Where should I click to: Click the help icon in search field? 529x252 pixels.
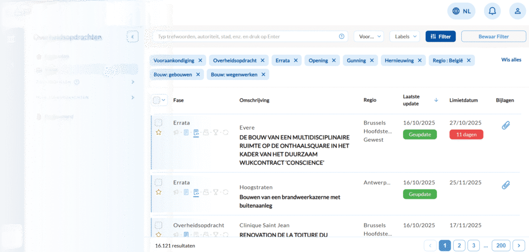(341, 37)
